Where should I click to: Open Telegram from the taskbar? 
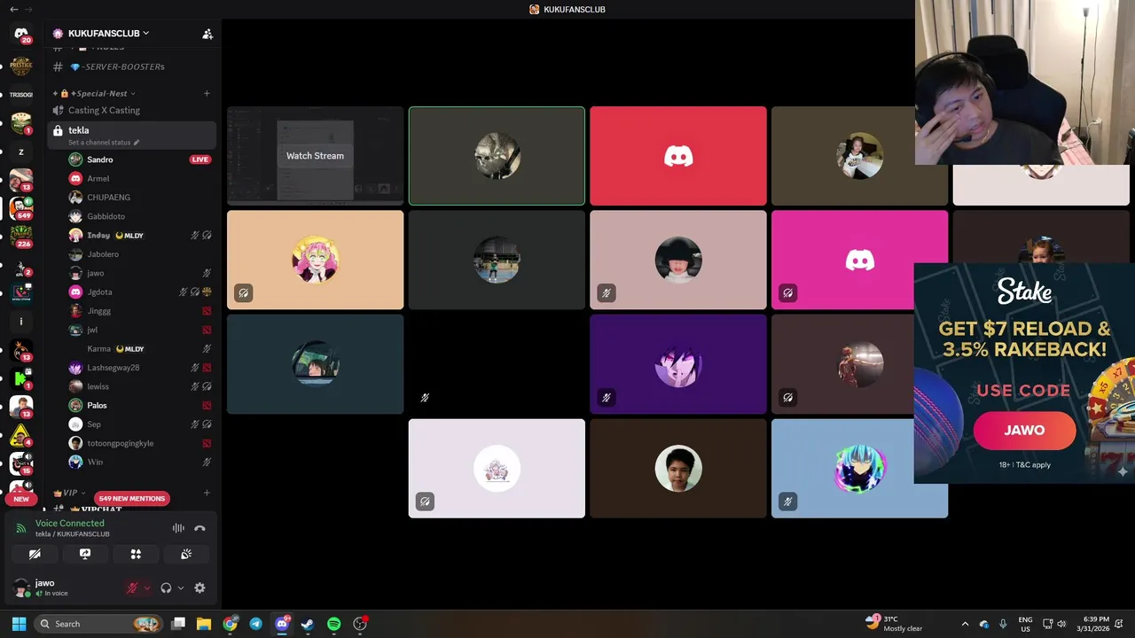(256, 624)
